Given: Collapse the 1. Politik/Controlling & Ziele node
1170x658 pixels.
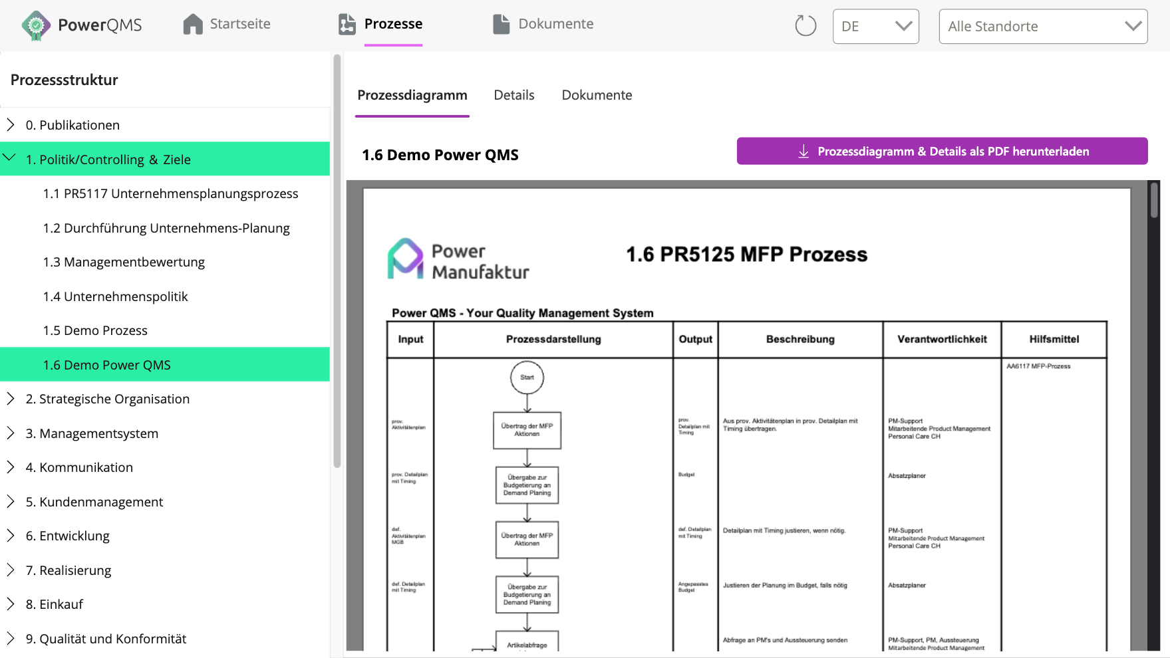Looking at the screenshot, I should 10,158.
